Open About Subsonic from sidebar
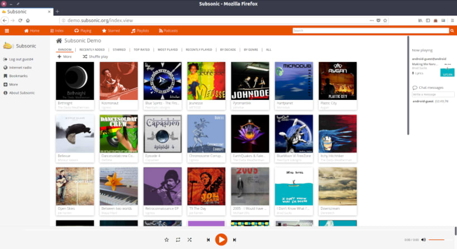 (x=19, y=93)
